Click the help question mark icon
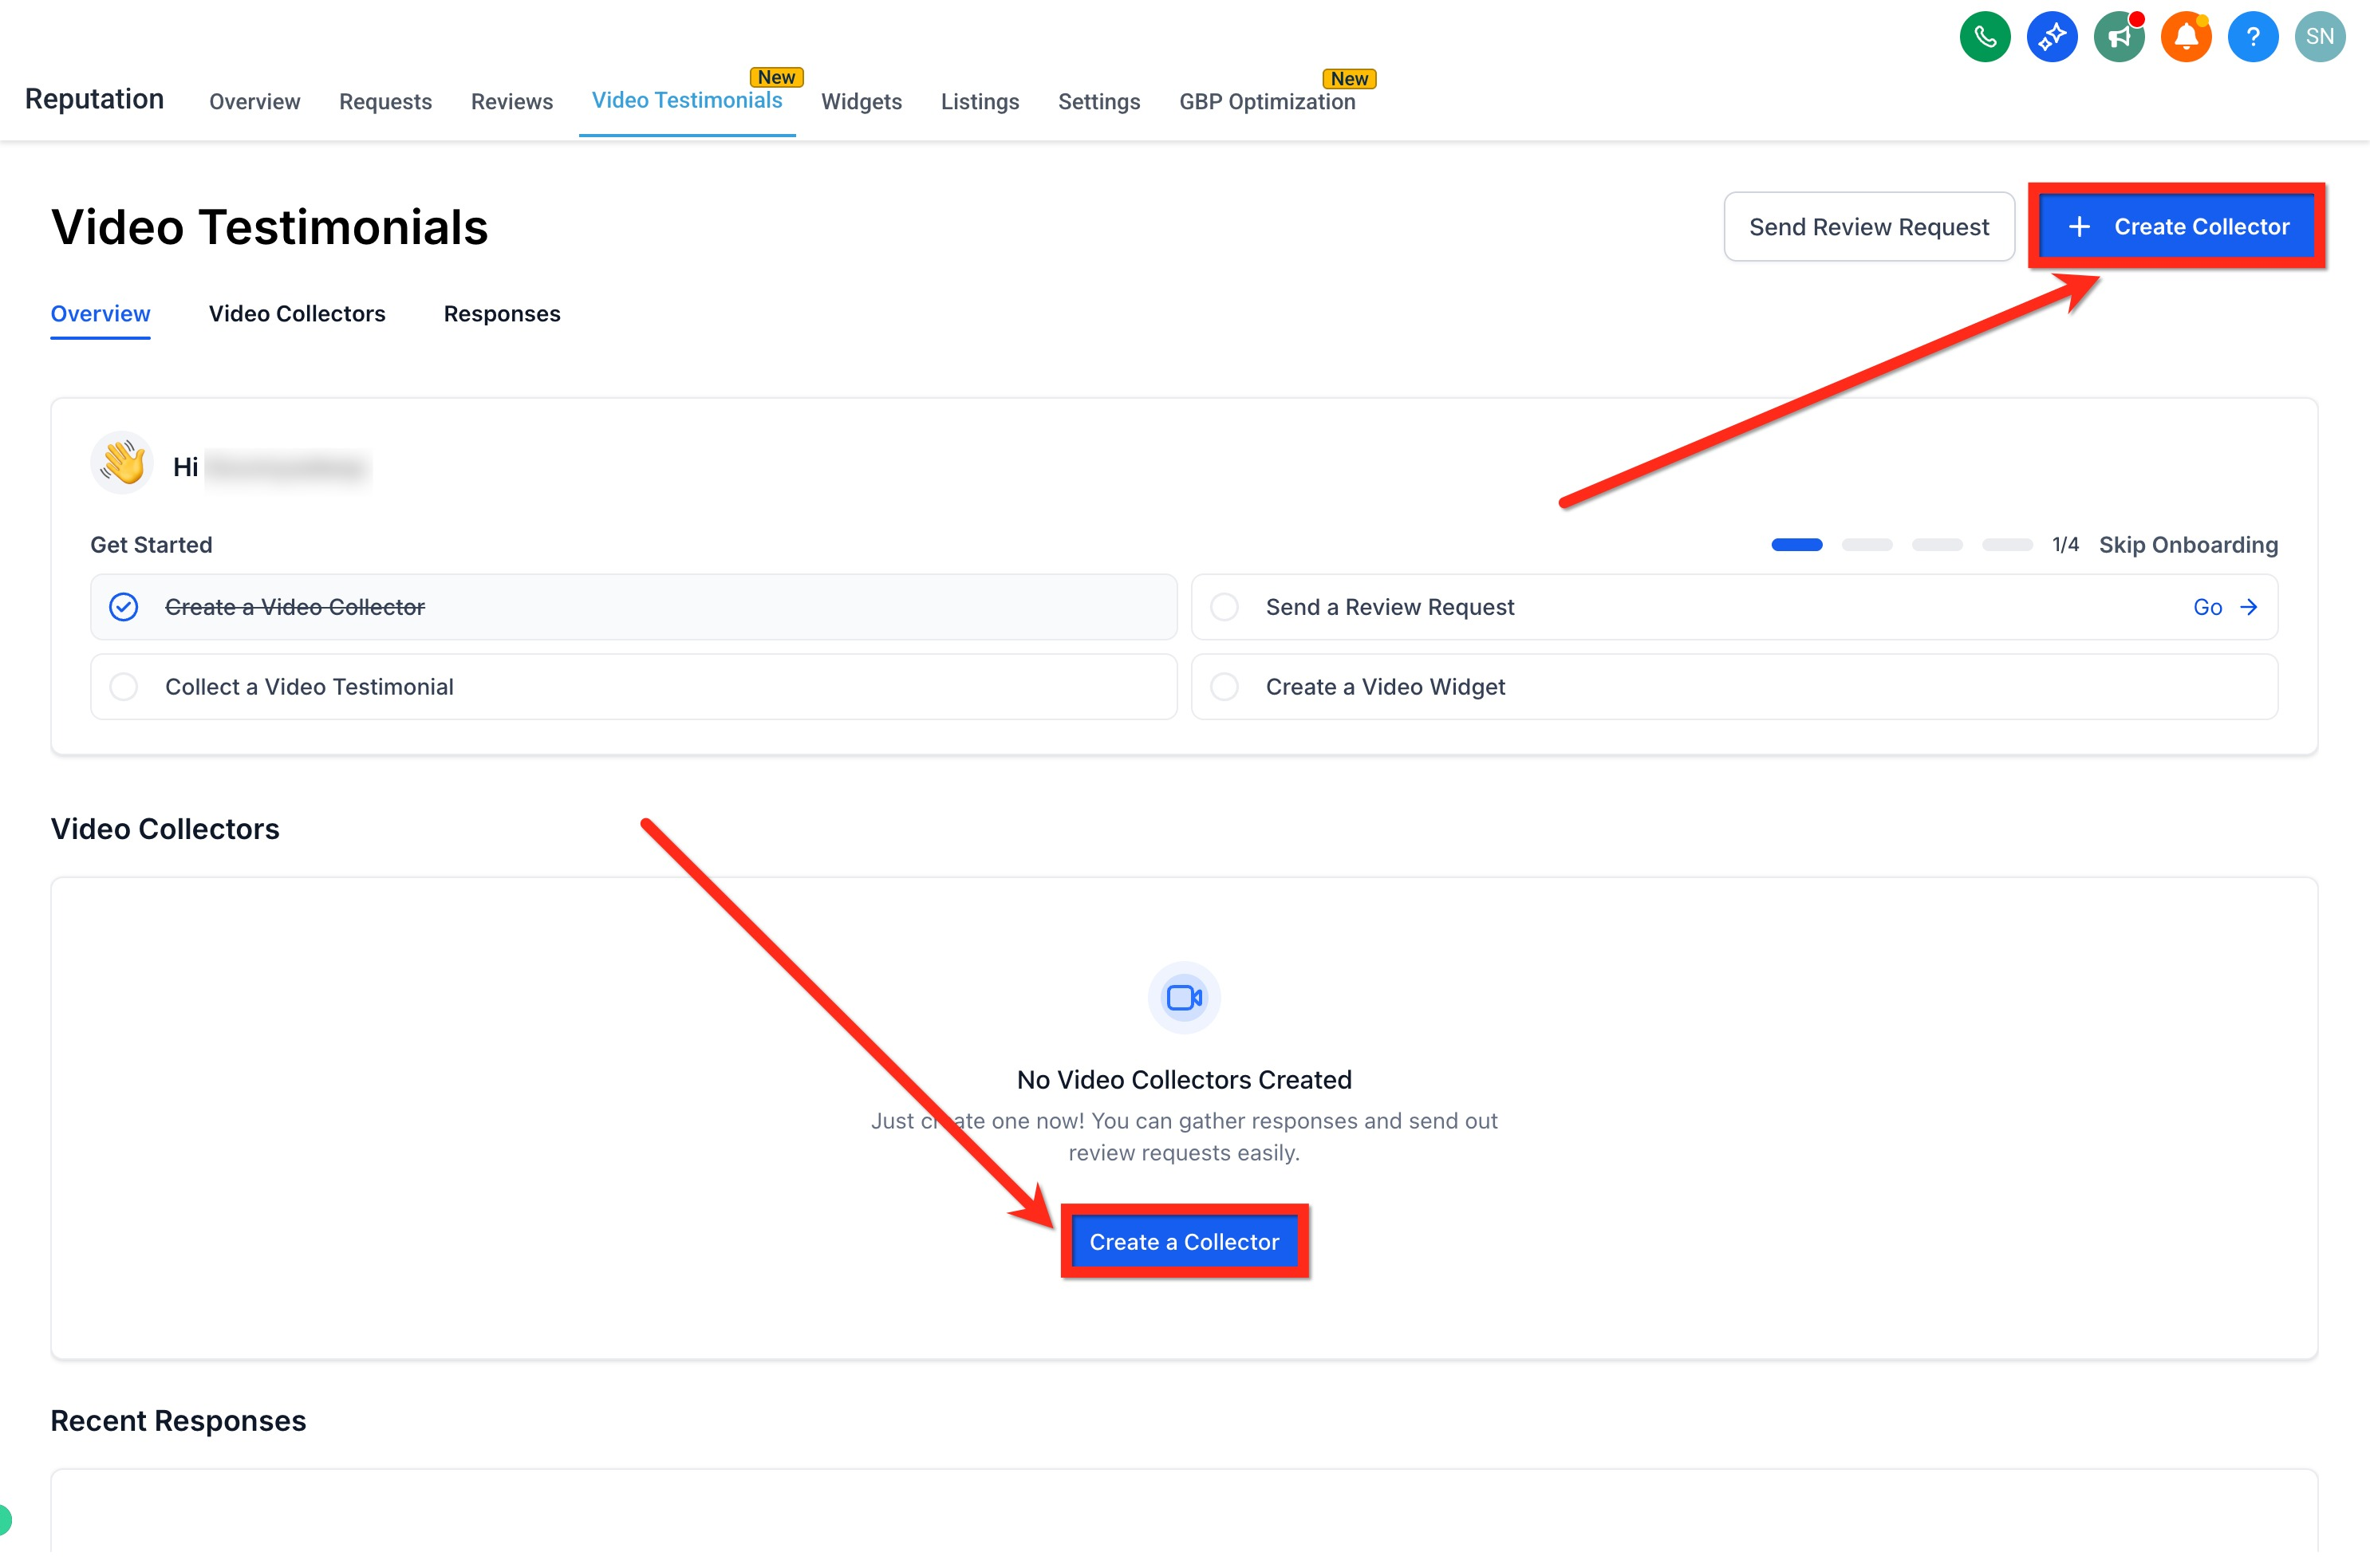Screen dimensions: 2370x1568 coord(2252,37)
